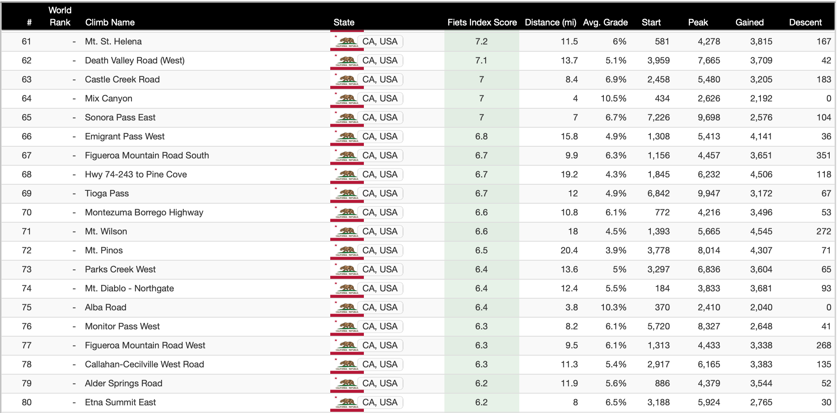837x413 pixels.
Task: Open Hwy 74-243 to Pine Cove climb
Action: coord(136,175)
